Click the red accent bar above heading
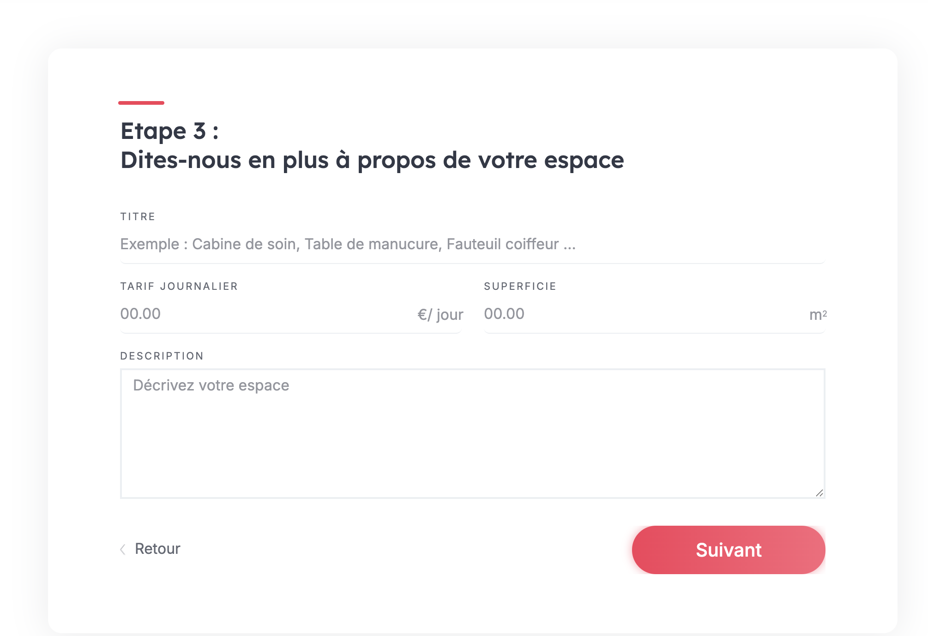Image resolution: width=928 pixels, height=636 pixels. pos(141,103)
